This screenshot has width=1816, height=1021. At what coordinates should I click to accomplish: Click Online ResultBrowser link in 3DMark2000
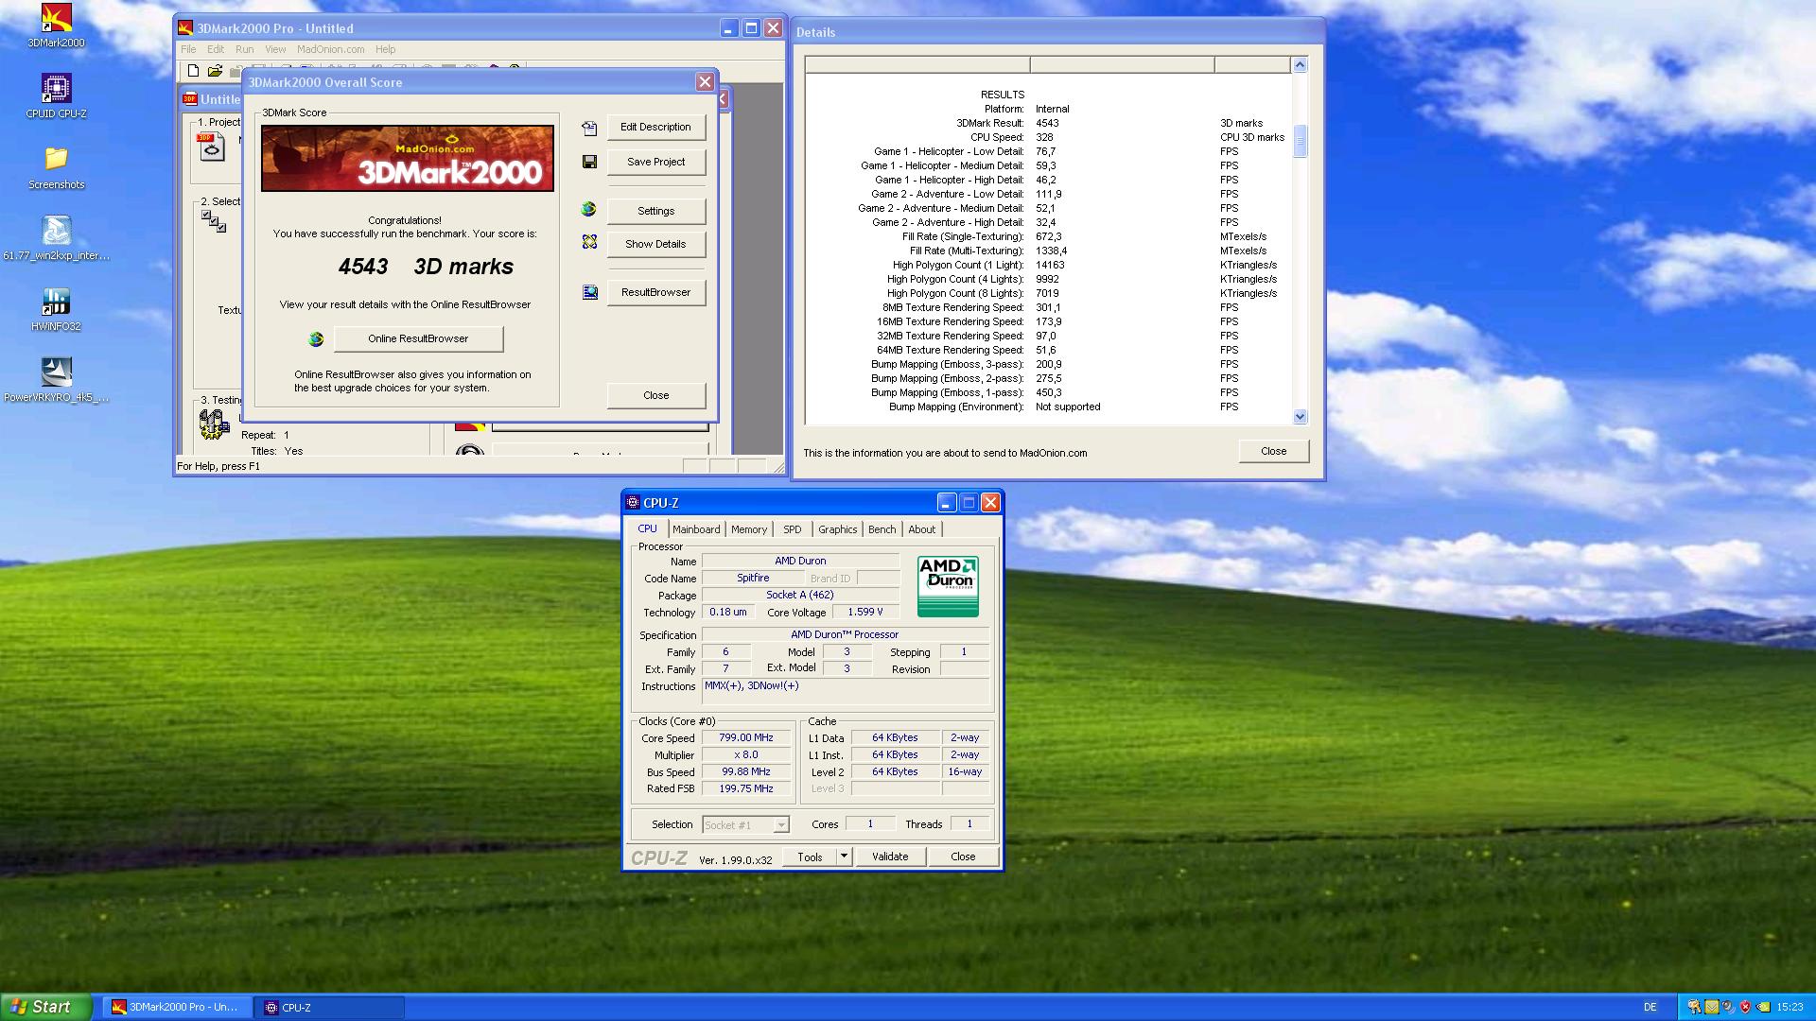tap(416, 337)
